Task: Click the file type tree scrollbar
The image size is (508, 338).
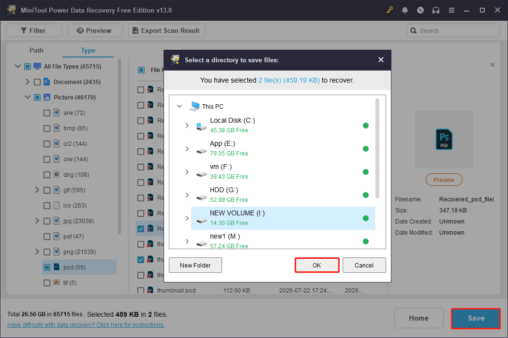Action: [119, 146]
